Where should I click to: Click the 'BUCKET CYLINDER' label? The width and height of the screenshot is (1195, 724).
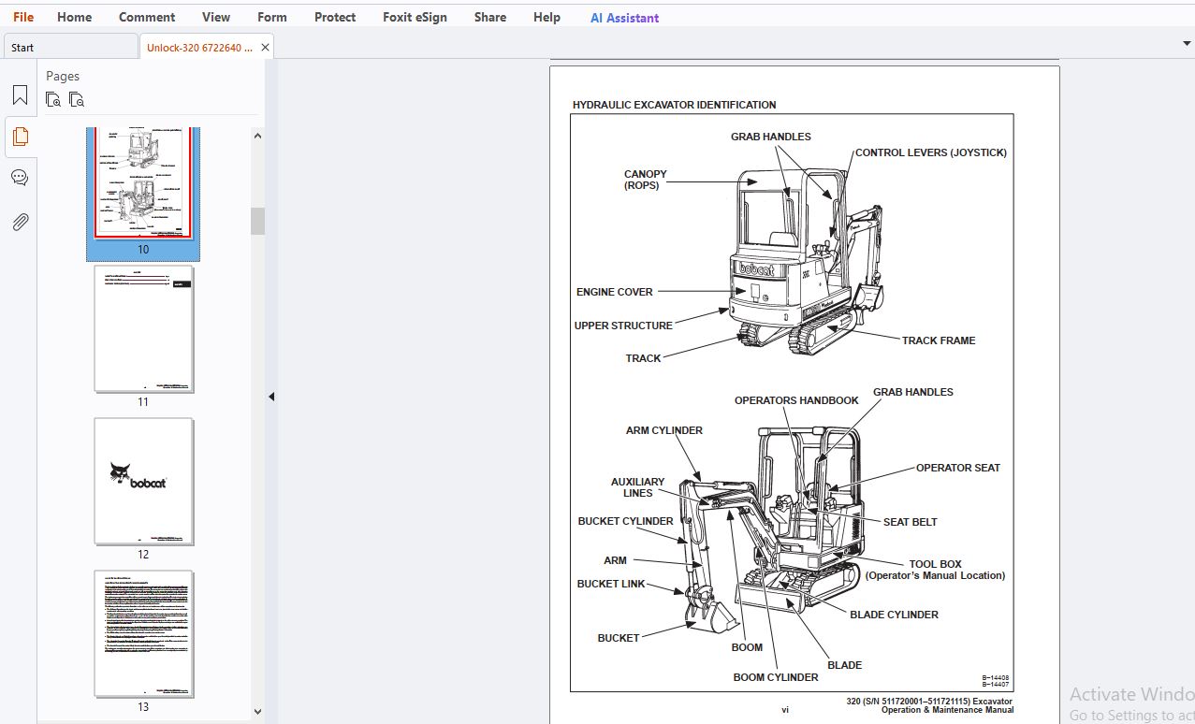[x=625, y=521]
